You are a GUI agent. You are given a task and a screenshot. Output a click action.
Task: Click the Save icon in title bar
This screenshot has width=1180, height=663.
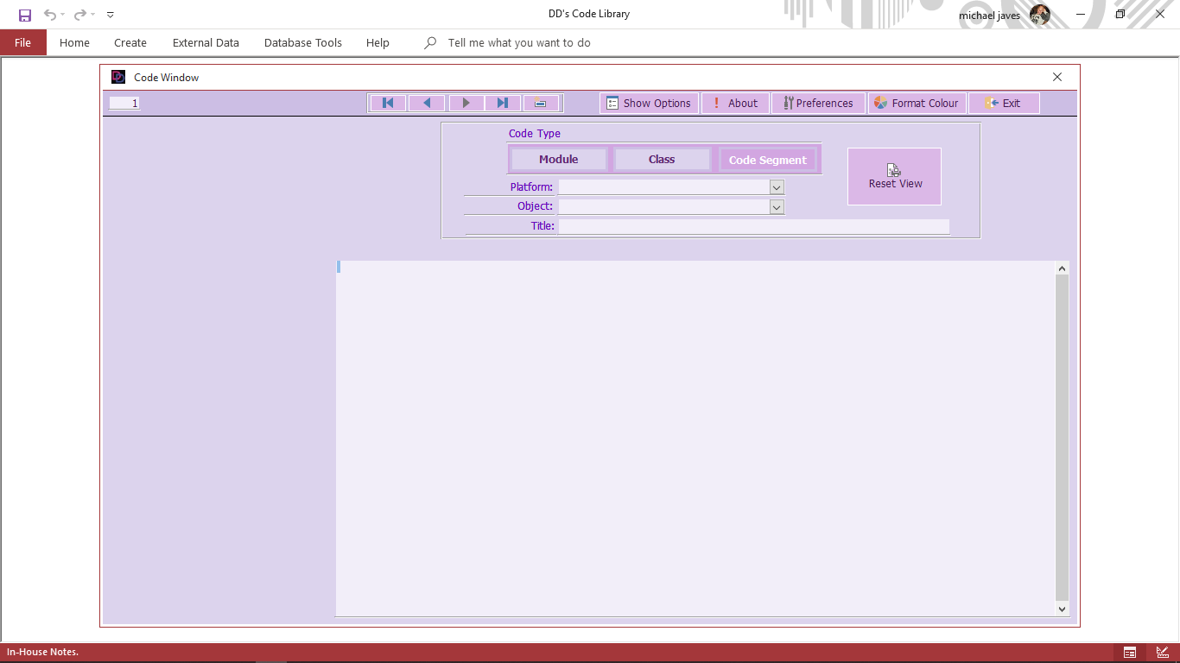pyautogui.click(x=25, y=15)
